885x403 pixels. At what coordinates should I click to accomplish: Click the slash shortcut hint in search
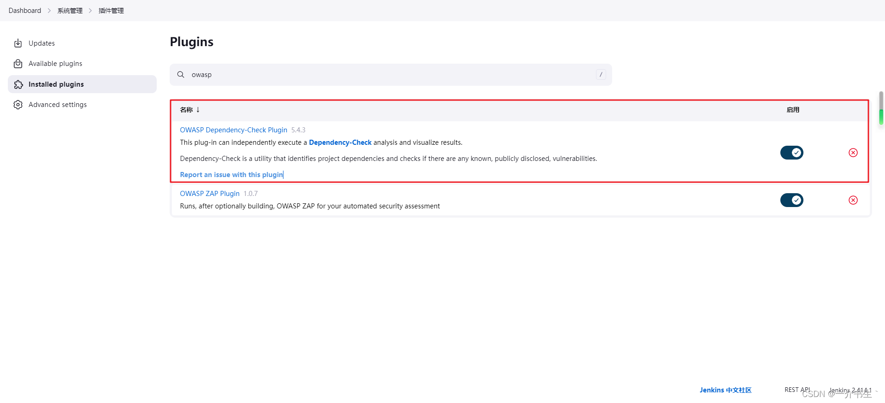tap(601, 75)
